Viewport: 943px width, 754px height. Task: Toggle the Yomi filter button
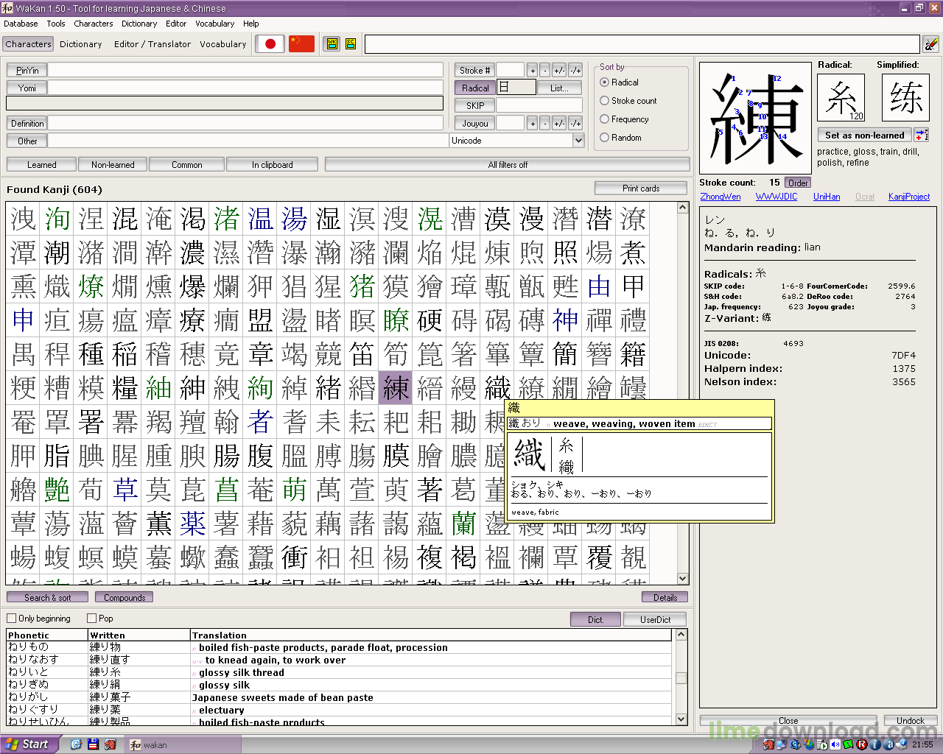(x=27, y=88)
